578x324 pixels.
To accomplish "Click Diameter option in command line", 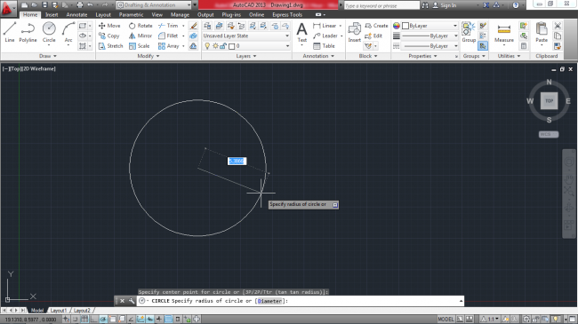I will [269, 301].
